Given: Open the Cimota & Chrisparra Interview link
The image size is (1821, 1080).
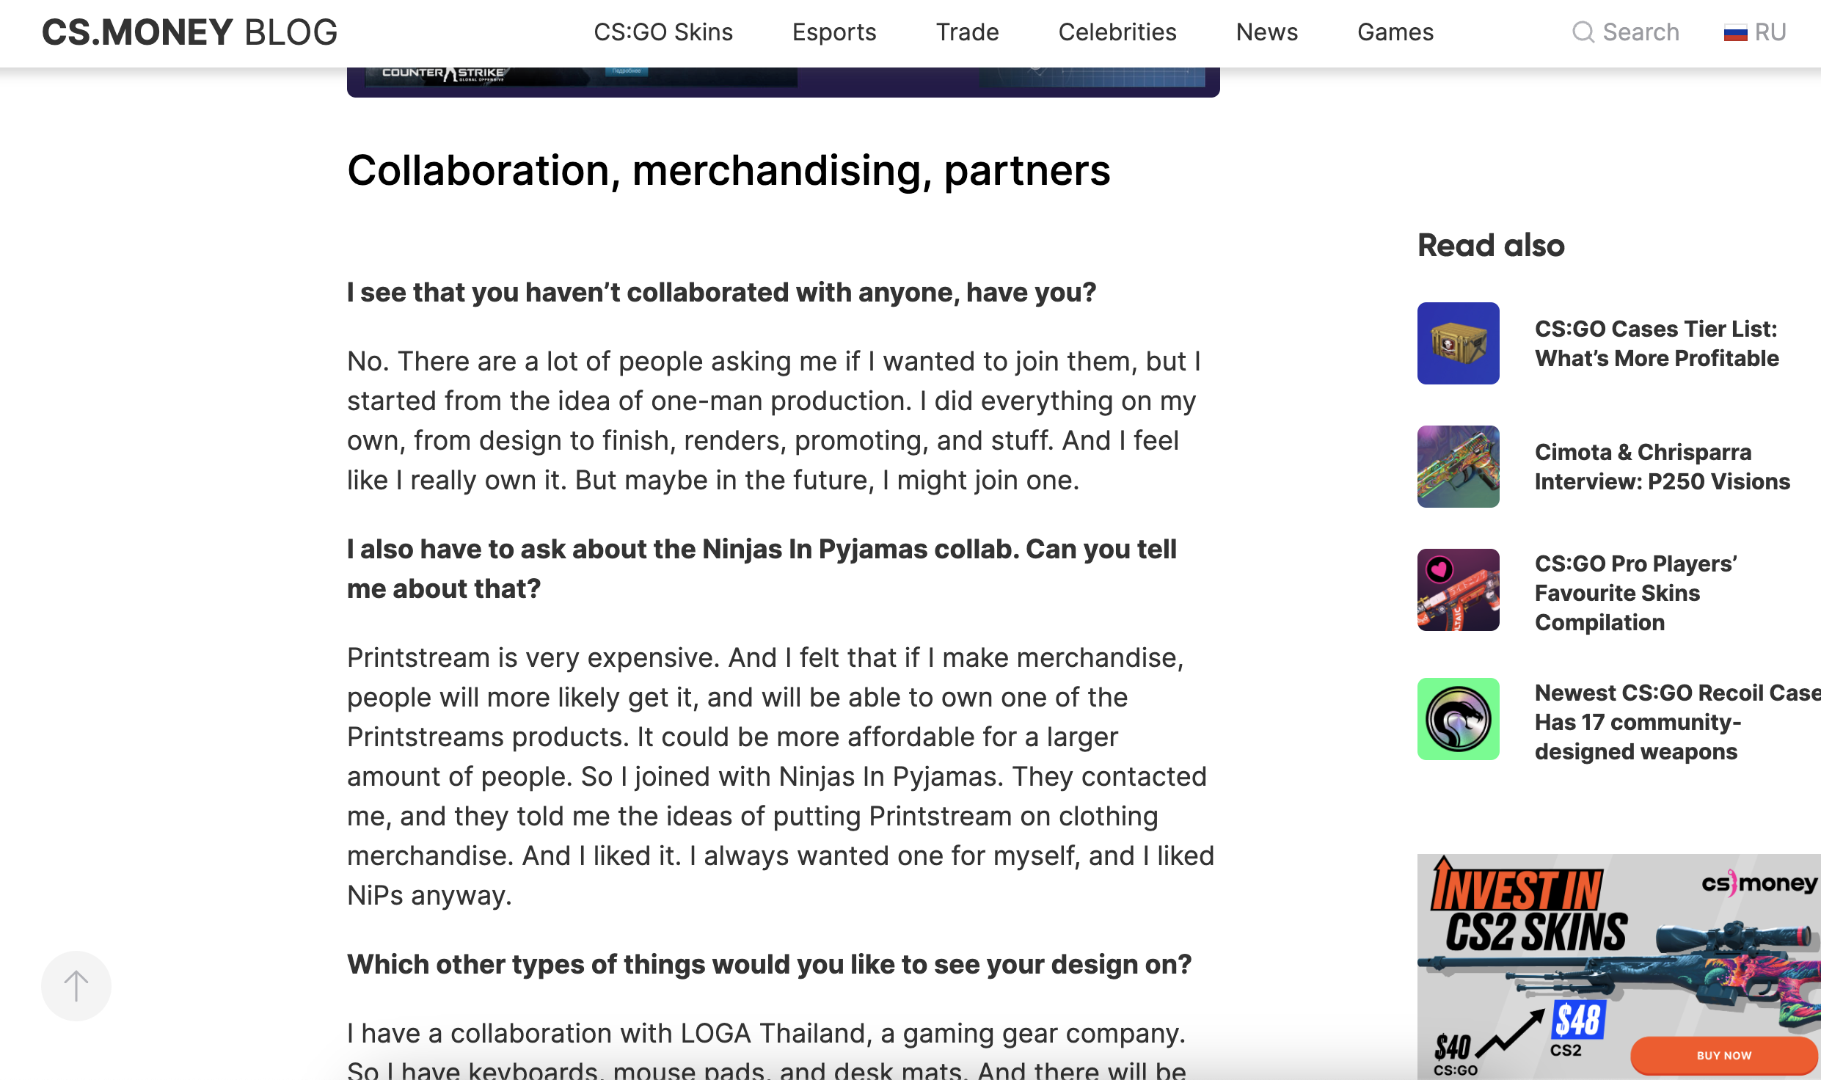Looking at the screenshot, I should point(1662,466).
